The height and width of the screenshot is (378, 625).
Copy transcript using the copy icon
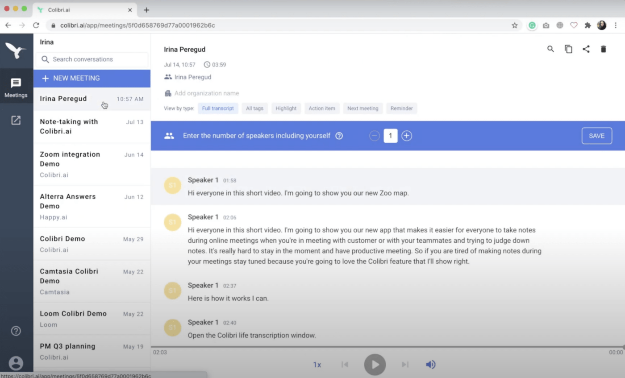pyautogui.click(x=568, y=49)
